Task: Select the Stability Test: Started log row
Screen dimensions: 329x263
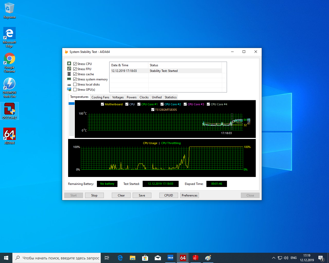Action: coord(166,71)
